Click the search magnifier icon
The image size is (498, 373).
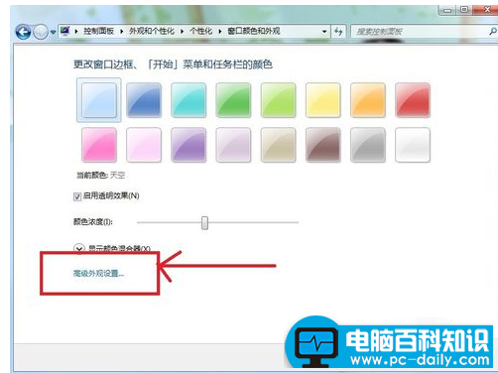coord(493,32)
